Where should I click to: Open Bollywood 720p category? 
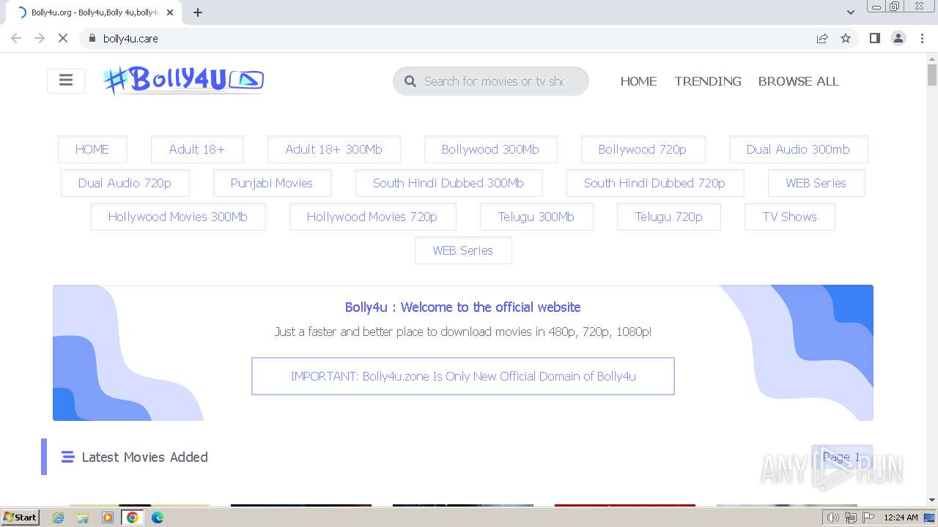tap(643, 149)
